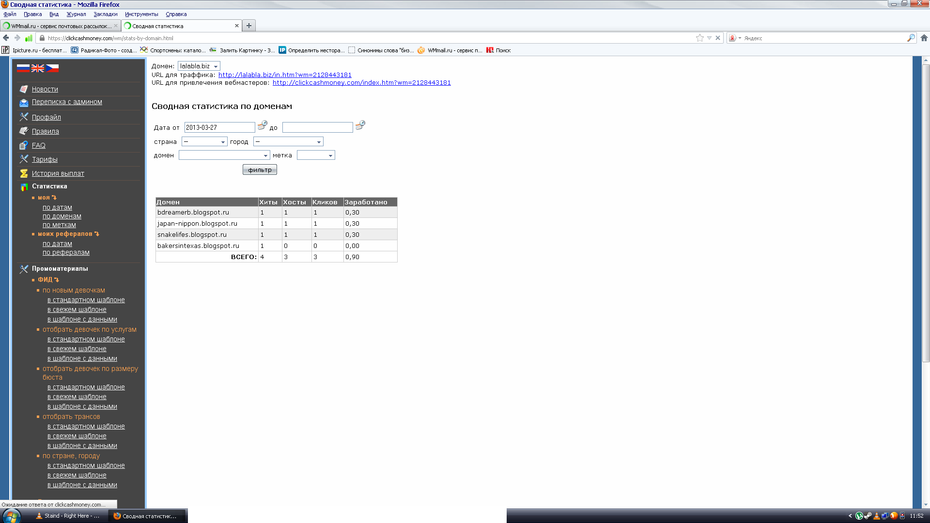930x523 pixels.
Task: Open the Справка menu
Action: [176, 14]
